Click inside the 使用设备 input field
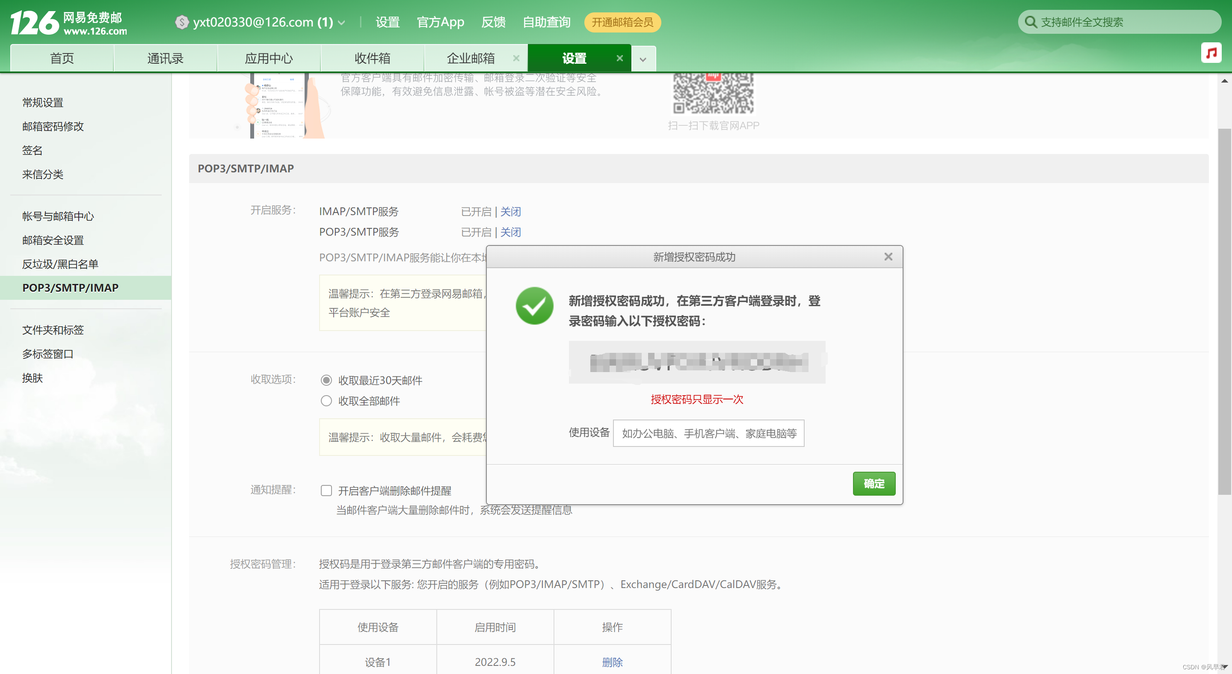 (x=708, y=434)
